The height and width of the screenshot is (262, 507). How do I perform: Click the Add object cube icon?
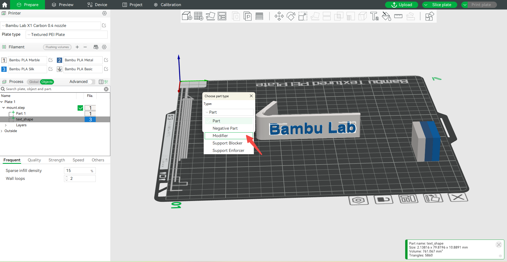(x=187, y=16)
